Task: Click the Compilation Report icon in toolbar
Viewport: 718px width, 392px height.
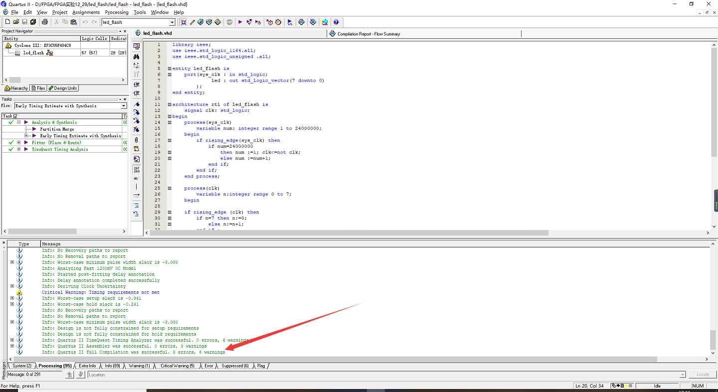Action: pyautogui.click(x=301, y=22)
